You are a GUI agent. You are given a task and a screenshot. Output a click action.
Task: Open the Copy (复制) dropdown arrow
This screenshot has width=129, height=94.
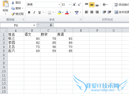point(23,8)
